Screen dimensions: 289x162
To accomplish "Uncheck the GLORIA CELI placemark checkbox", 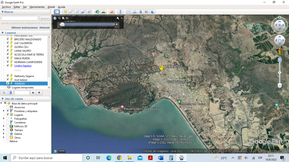I will coord(8,47).
